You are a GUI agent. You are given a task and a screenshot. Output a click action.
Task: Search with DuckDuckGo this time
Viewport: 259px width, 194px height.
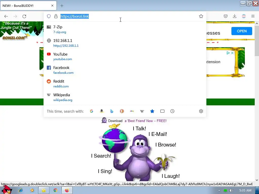click(122, 111)
